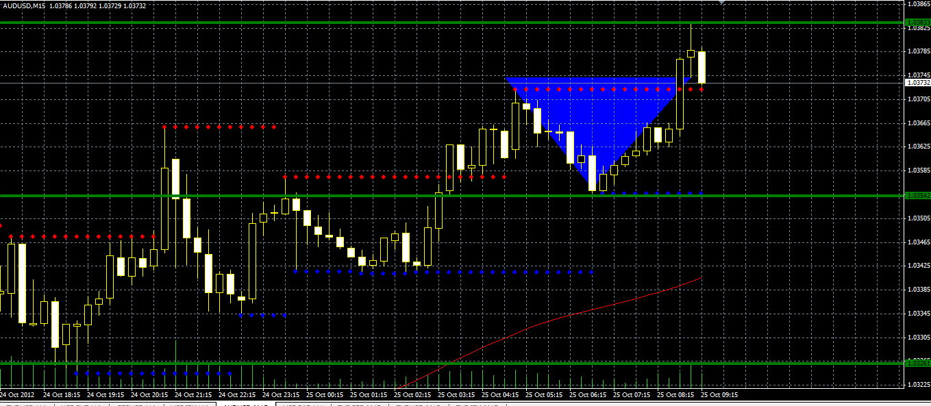Select the latest white candle at right edge
This screenshot has height=406, width=931.
point(702,67)
